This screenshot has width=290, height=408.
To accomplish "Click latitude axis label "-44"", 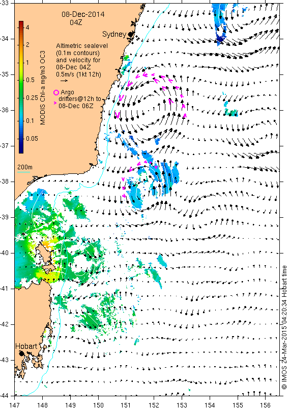I will tap(4, 396).
